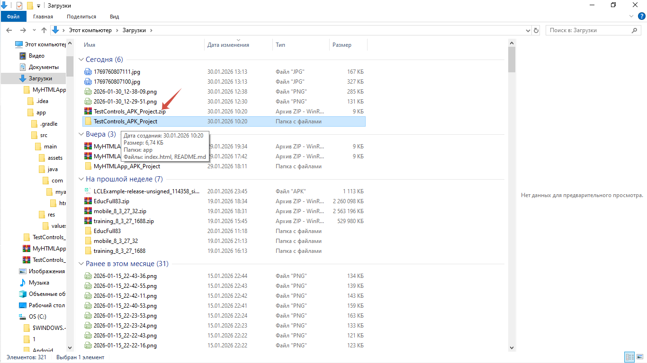Open the Файл menu

13,17
